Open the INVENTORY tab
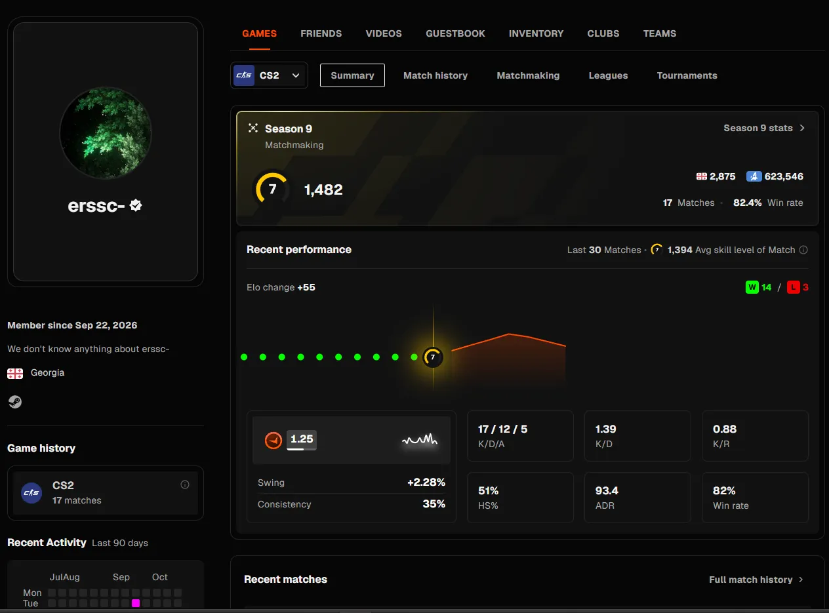Screen dimensions: 829x613 click(x=536, y=33)
